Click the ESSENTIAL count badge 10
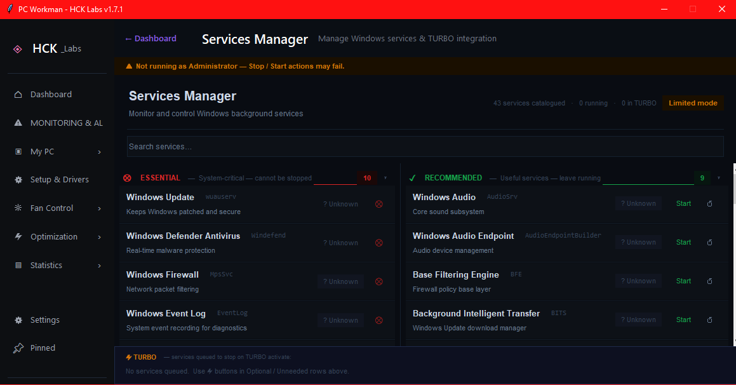This screenshot has height=385, width=736. [367, 178]
